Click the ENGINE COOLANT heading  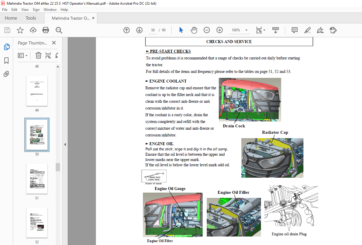(x=168, y=81)
